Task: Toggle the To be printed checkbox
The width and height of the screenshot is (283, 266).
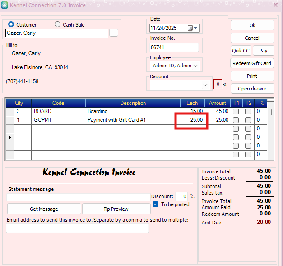Action: tap(156, 204)
